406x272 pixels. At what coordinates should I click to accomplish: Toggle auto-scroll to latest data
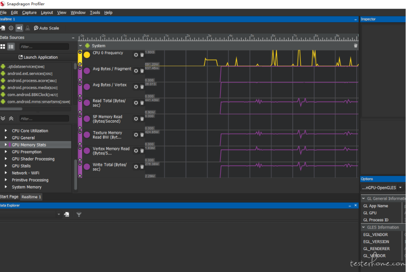[x=19, y=28]
